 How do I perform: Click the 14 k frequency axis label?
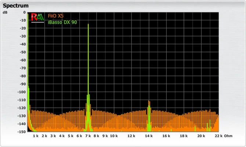point(149,136)
